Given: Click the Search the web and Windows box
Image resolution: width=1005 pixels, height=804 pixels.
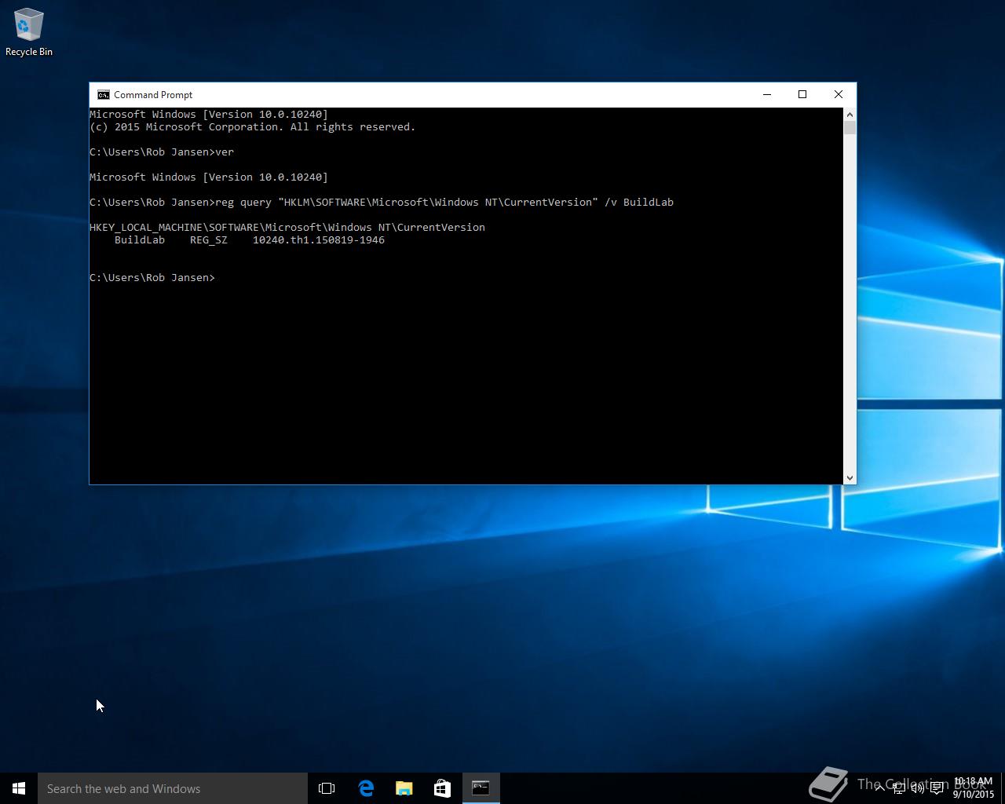Looking at the screenshot, I should (x=173, y=788).
